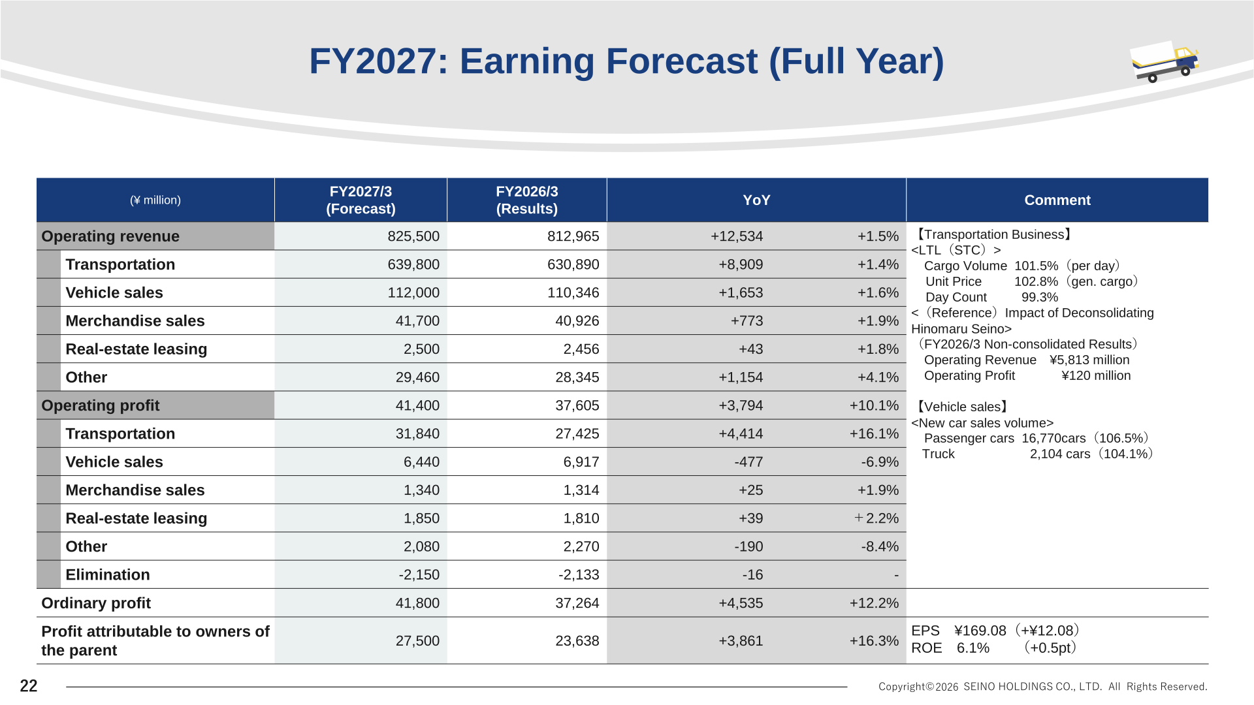Click the delivery truck logo icon

click(1165, 62)
